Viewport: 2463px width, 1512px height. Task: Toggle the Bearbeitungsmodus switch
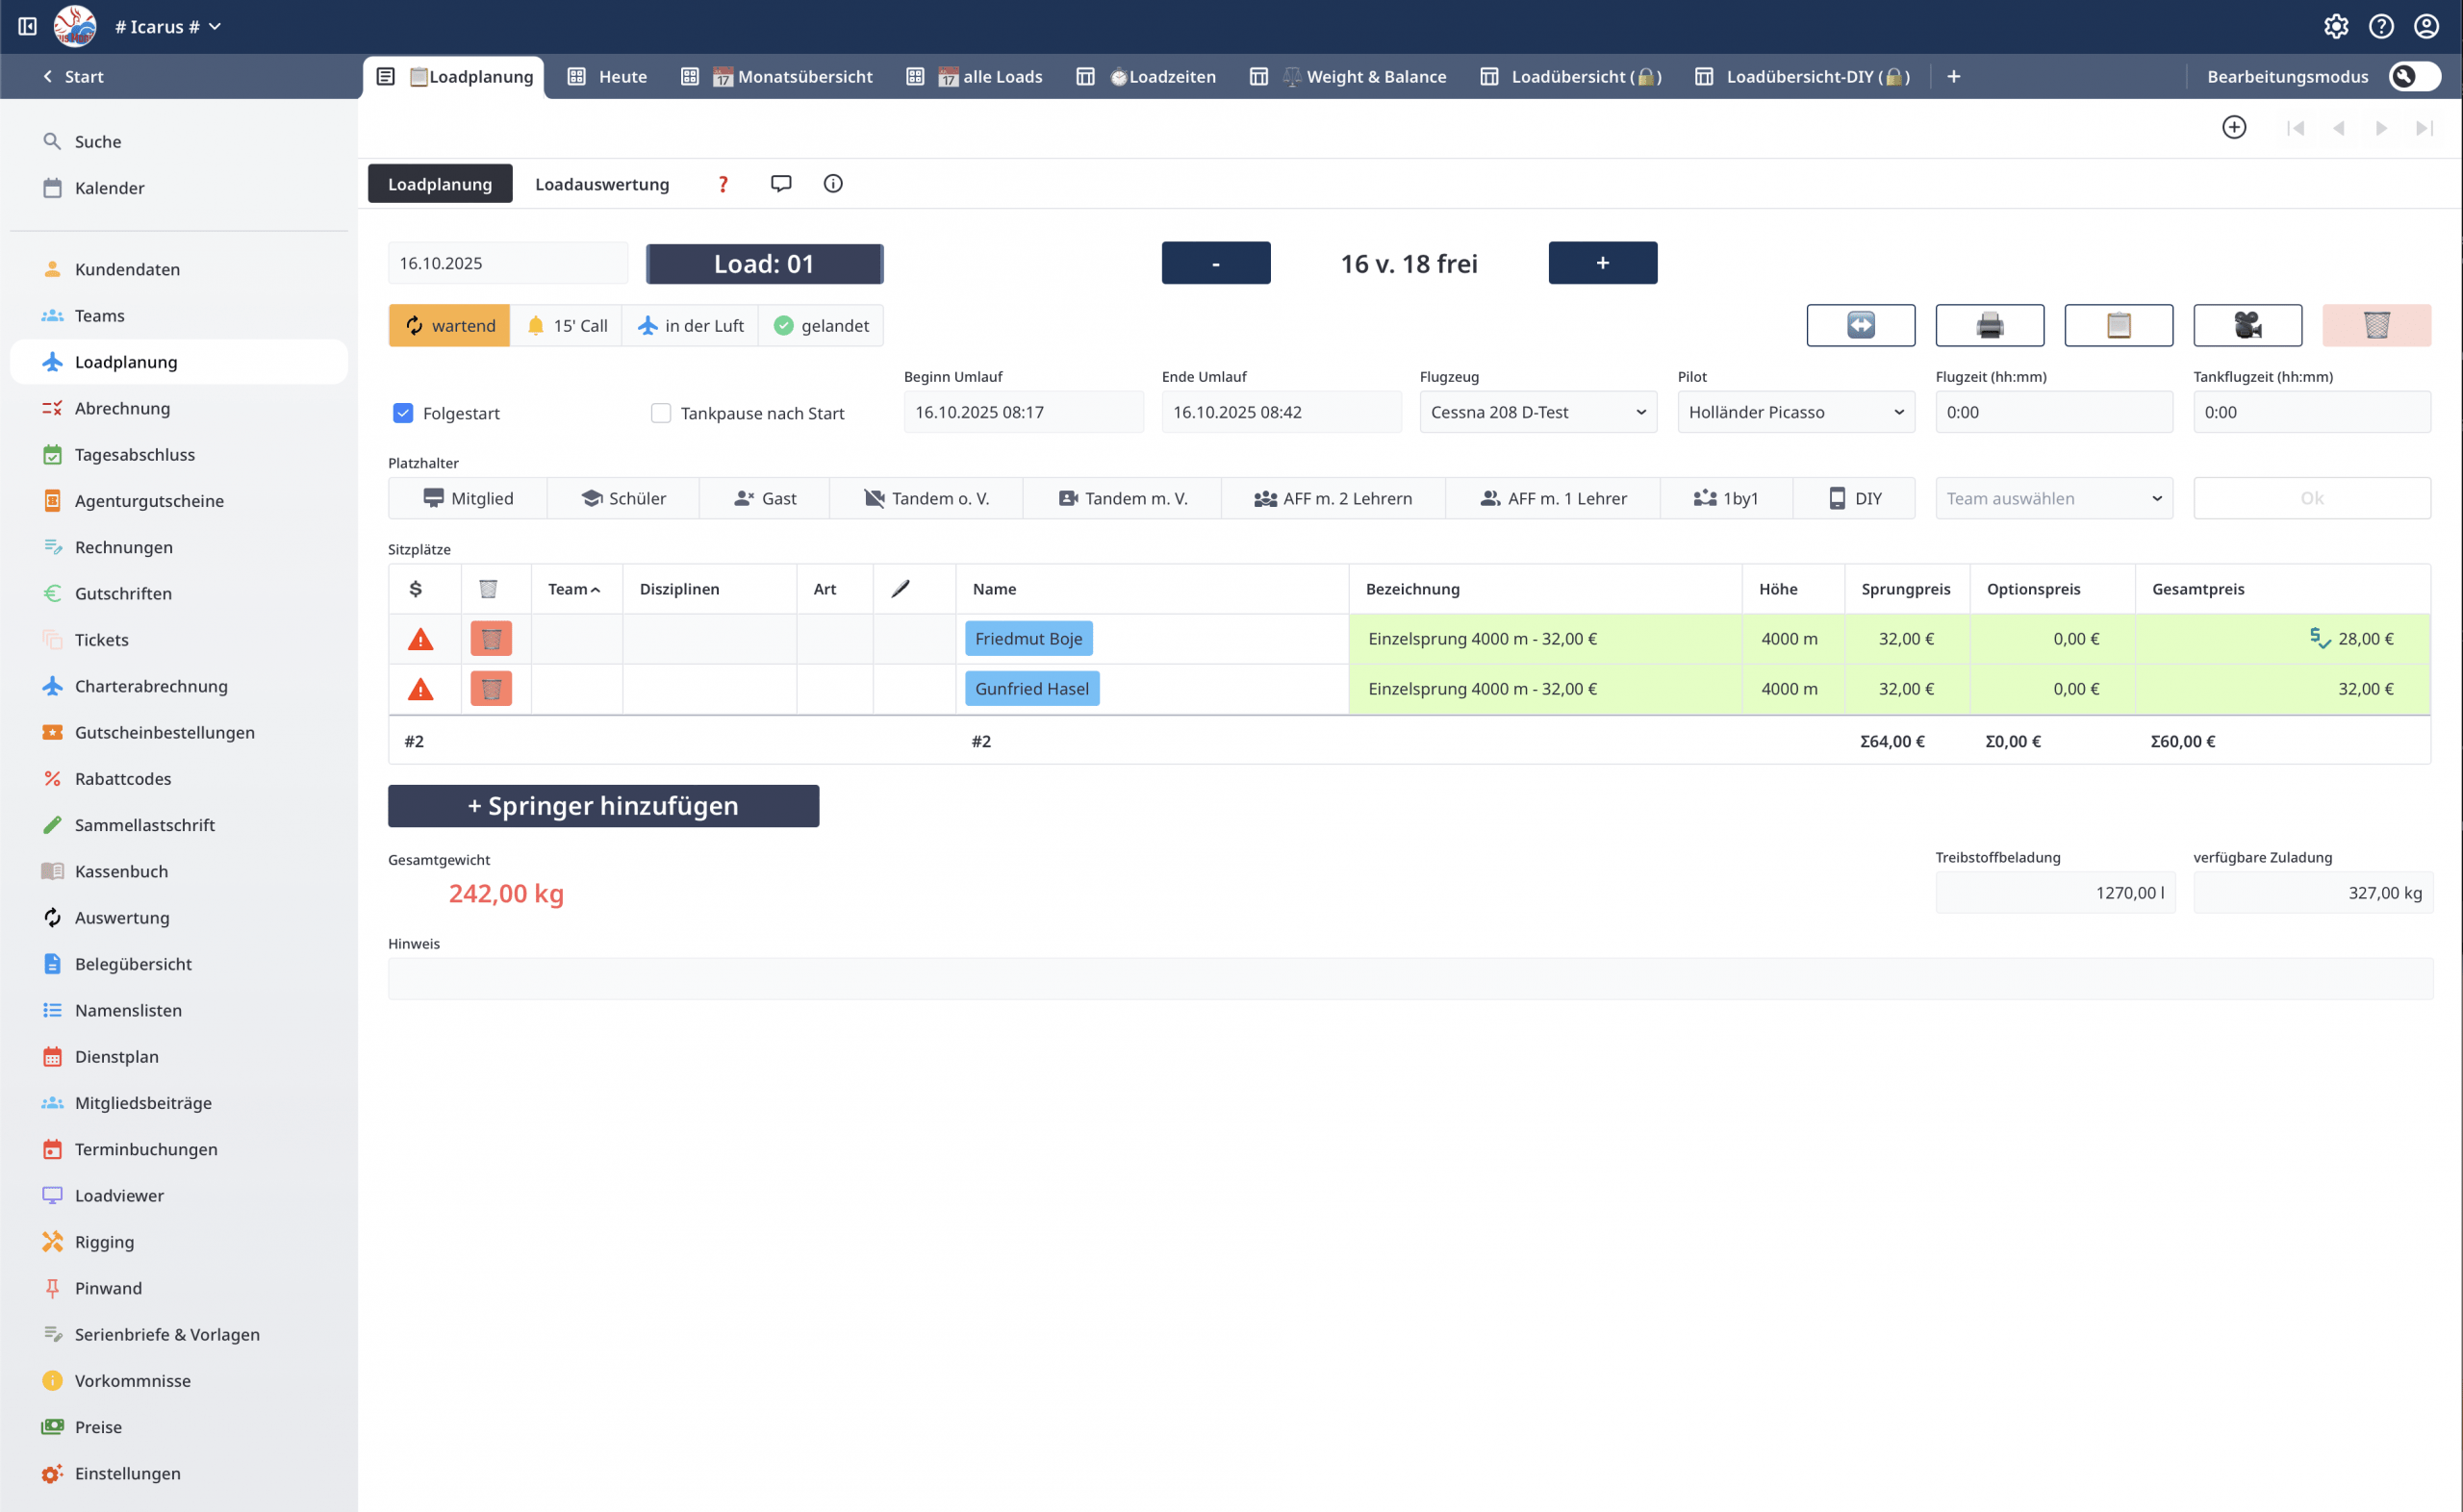click(x=2414, y=77)
